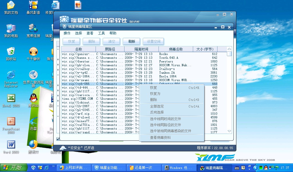Open the 选择 menu

[x=78, y=33]
